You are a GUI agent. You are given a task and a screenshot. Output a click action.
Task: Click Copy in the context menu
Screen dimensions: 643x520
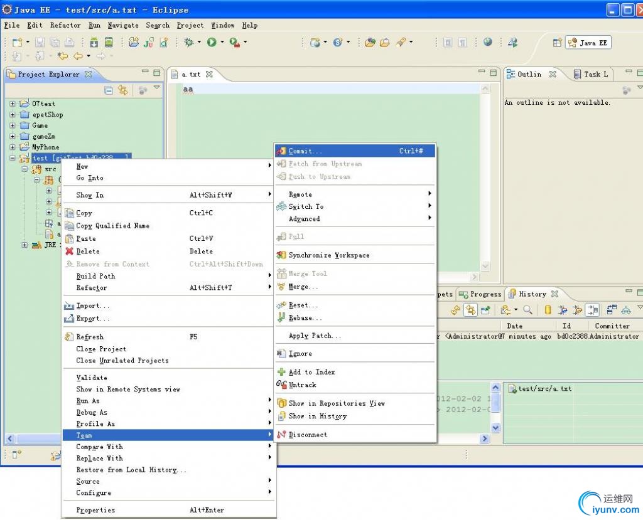168,213
